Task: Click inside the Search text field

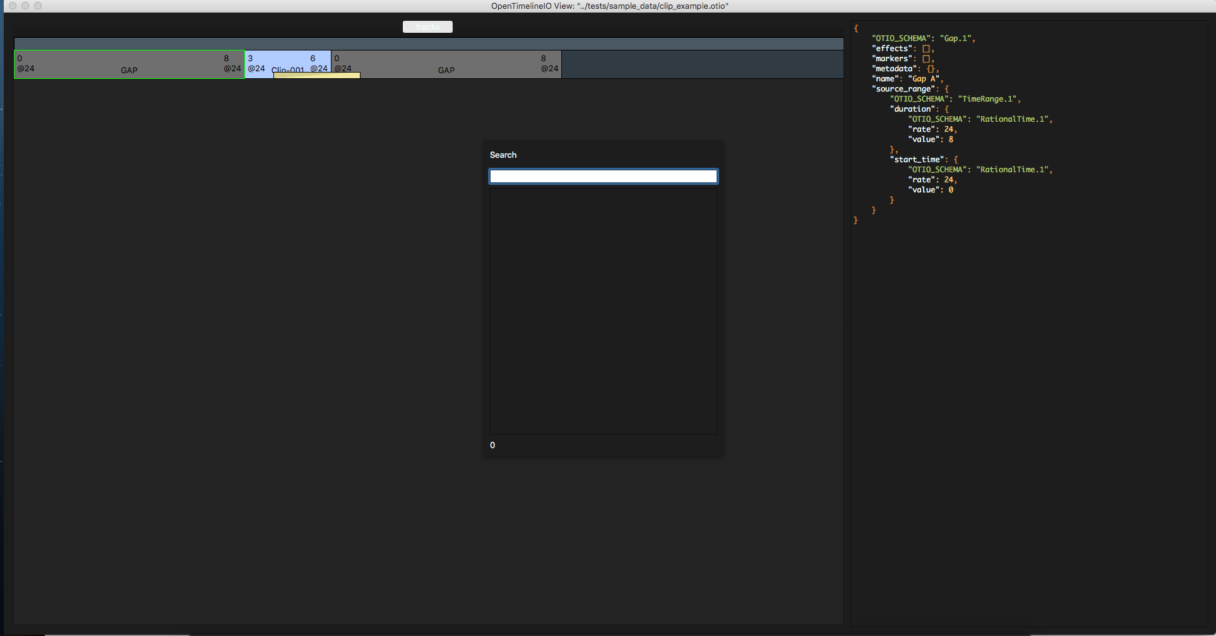Action: click(x=603, y=176)
